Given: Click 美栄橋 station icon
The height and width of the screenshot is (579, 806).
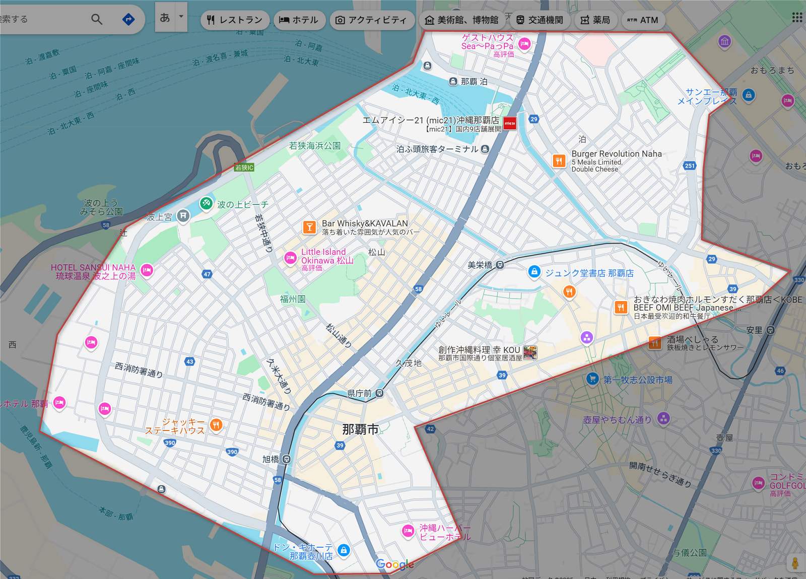Looking at the screenshot, I should [x=499, y=265].
